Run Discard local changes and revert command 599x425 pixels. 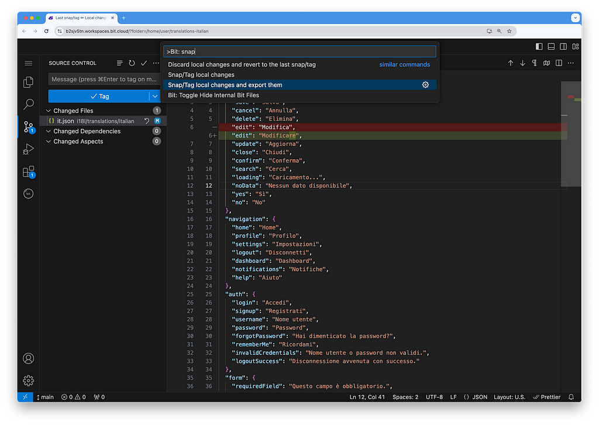(300, 64)
